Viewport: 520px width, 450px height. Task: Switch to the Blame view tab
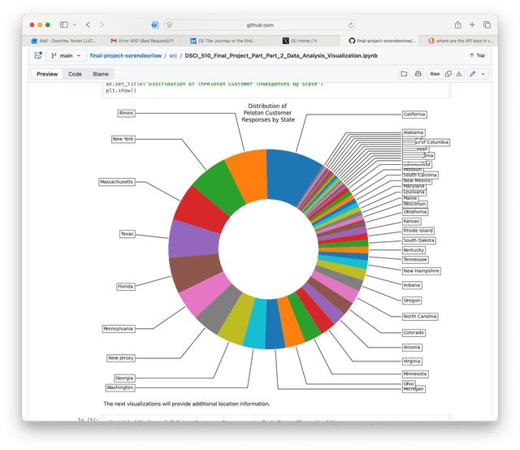click(100, 74)
